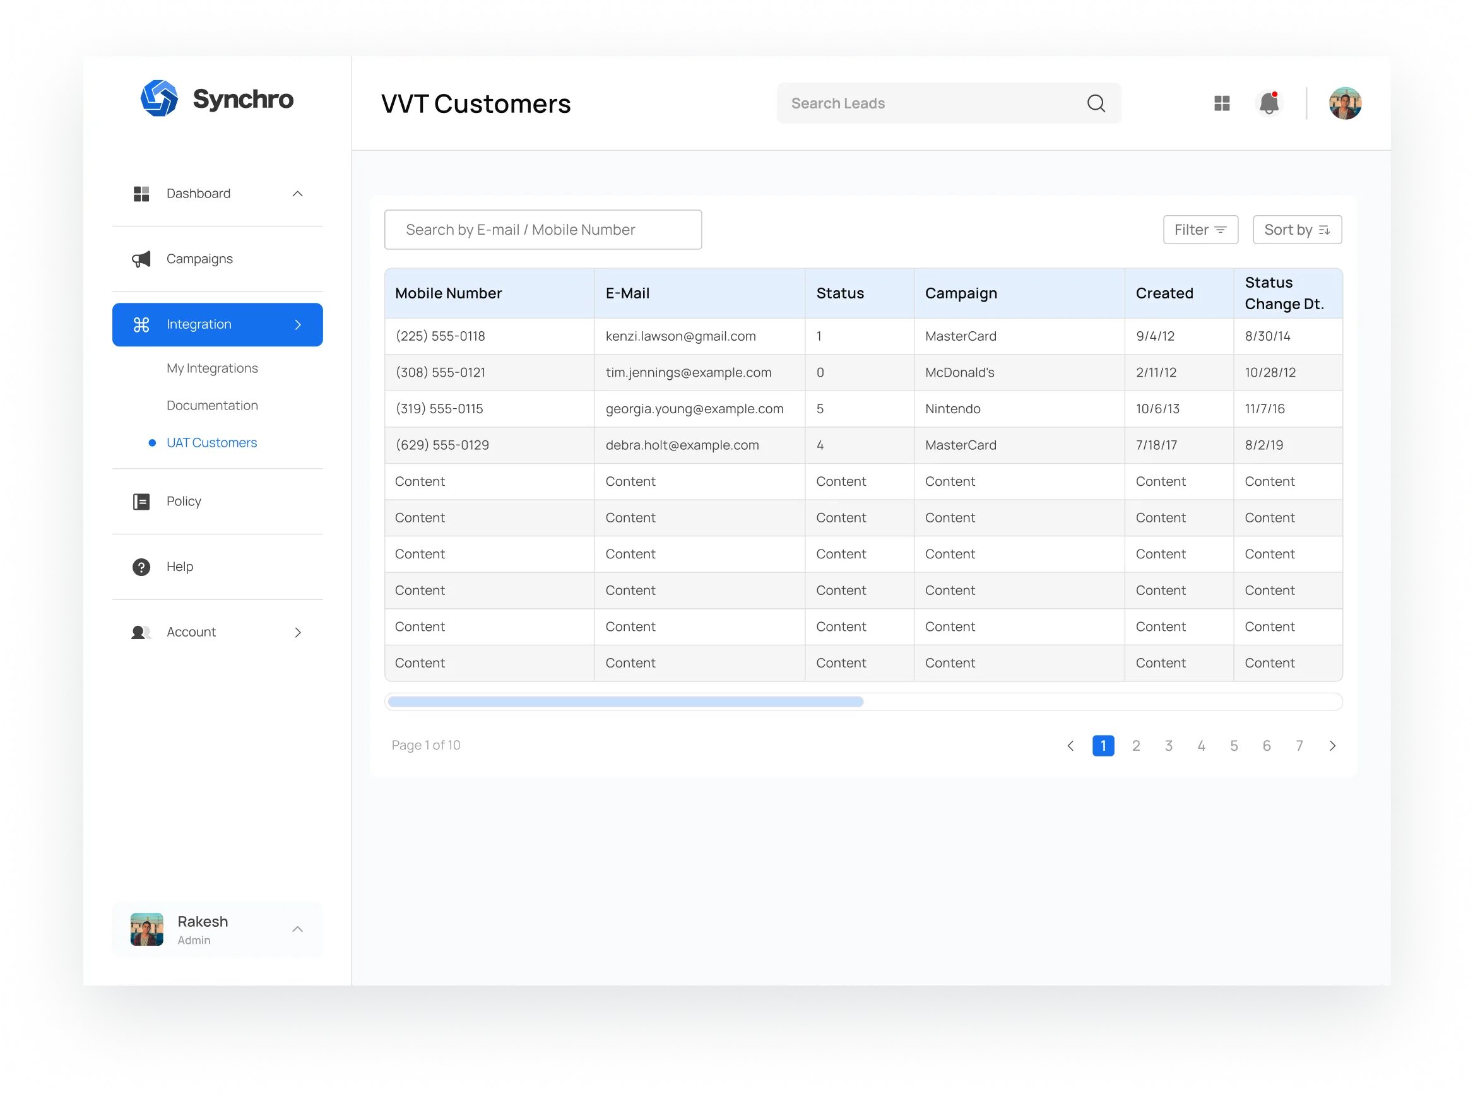Select Documentation submenu
The image size is (1473, 1094).
tap(212, 405)
